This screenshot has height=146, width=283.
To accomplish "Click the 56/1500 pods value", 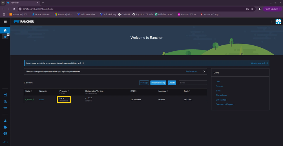I will click(x=188, y=99).
